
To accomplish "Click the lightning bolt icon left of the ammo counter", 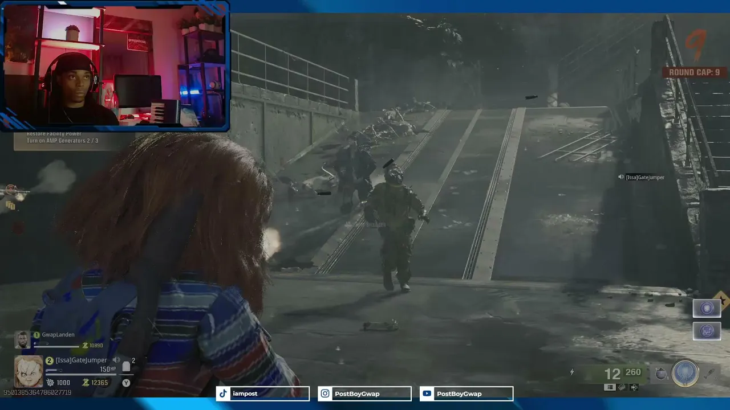I will [572, 372].
